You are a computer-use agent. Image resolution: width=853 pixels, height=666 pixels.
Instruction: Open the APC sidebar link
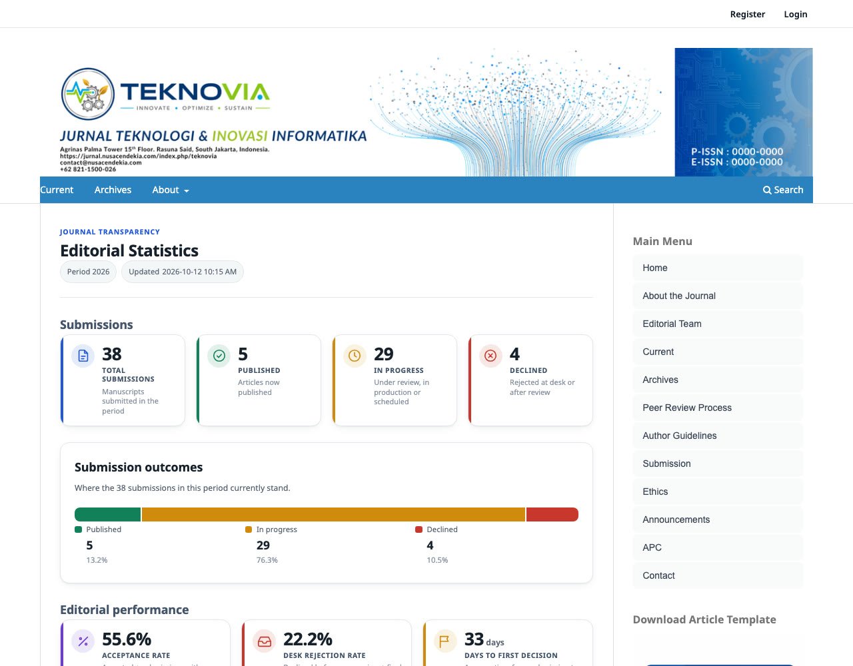[x=718, y=547]
